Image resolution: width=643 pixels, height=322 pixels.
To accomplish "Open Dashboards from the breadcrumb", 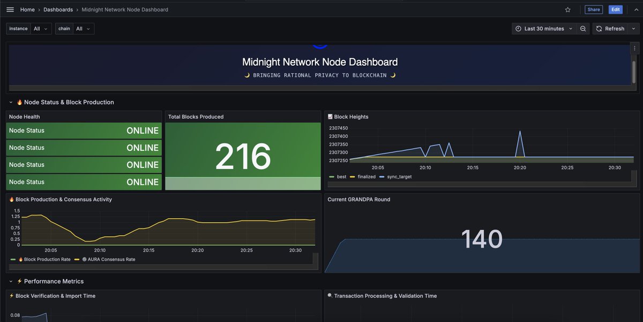I will coord(58,9).
